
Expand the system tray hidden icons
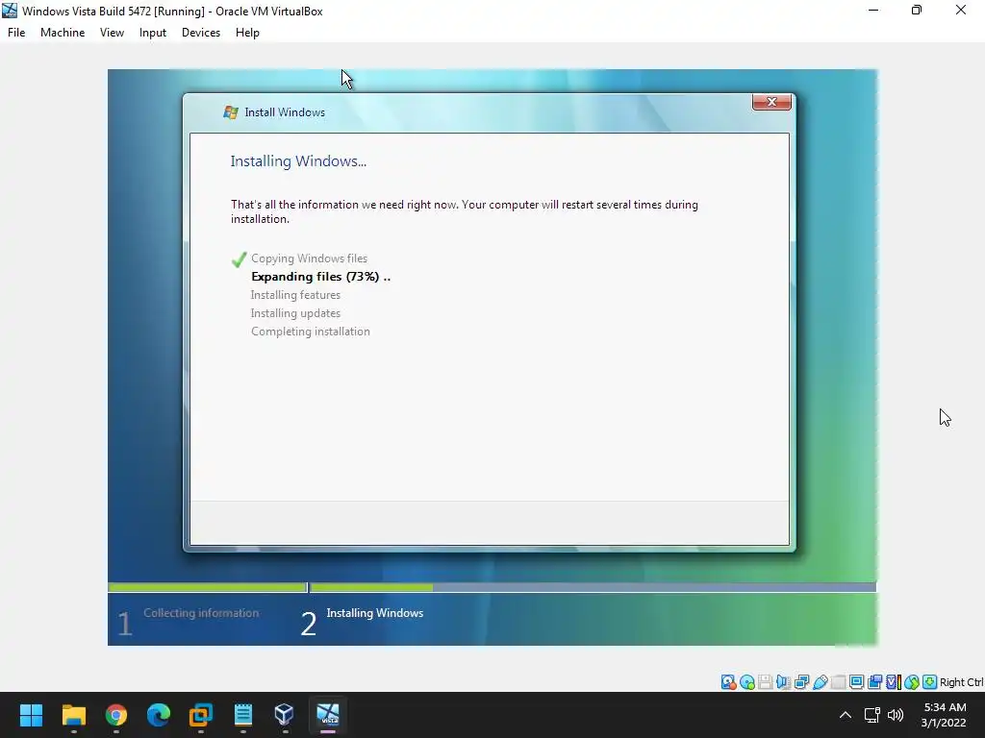[x=846, y=715]
